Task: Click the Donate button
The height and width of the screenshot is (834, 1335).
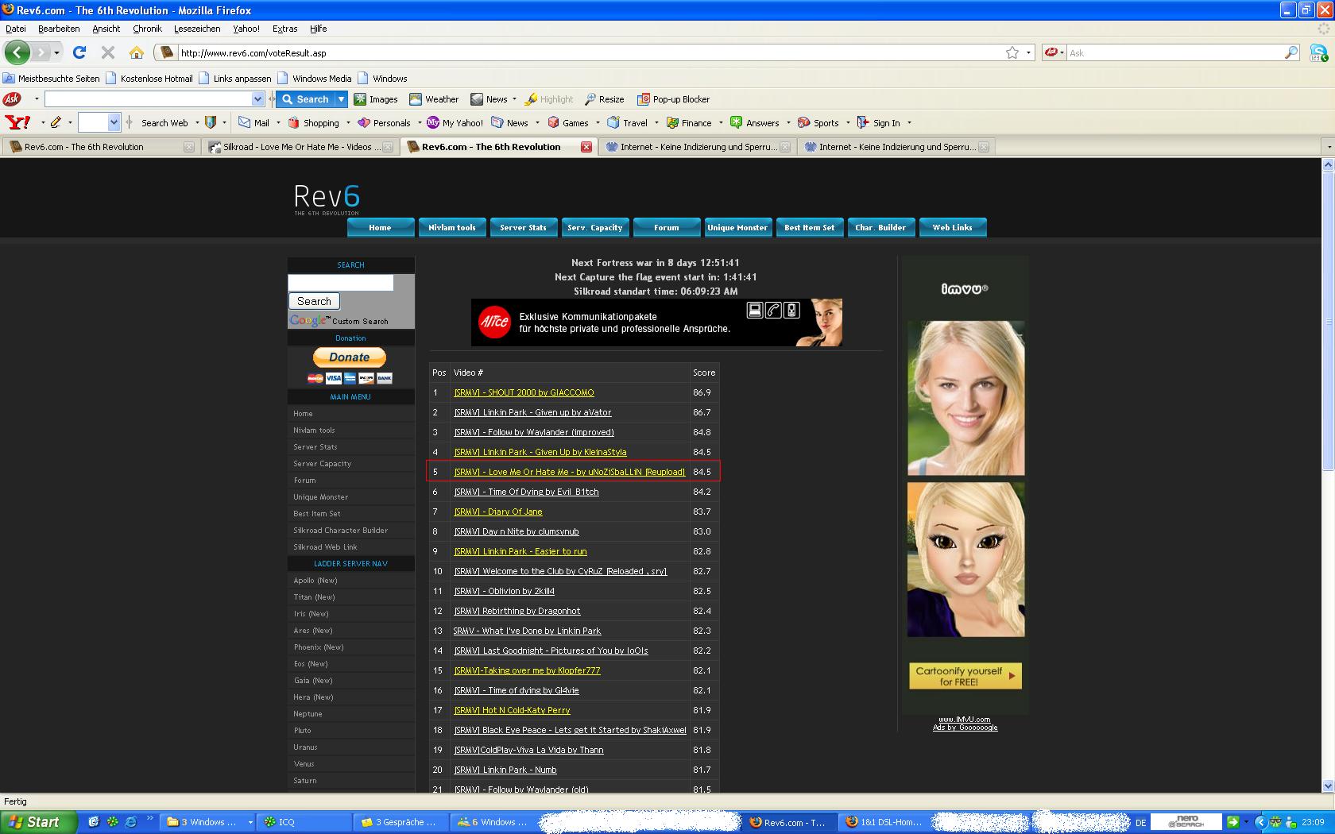Action: tap(349, 357)
